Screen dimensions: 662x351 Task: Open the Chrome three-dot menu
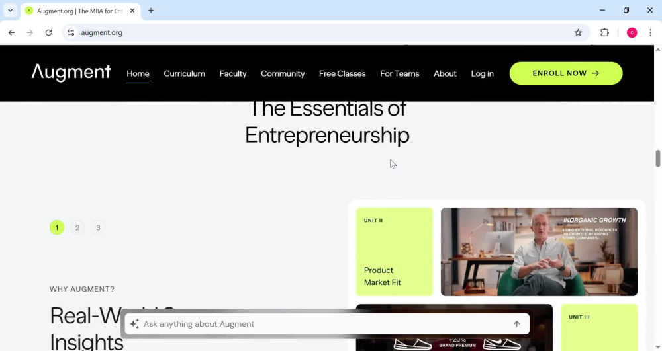(650, 32)
